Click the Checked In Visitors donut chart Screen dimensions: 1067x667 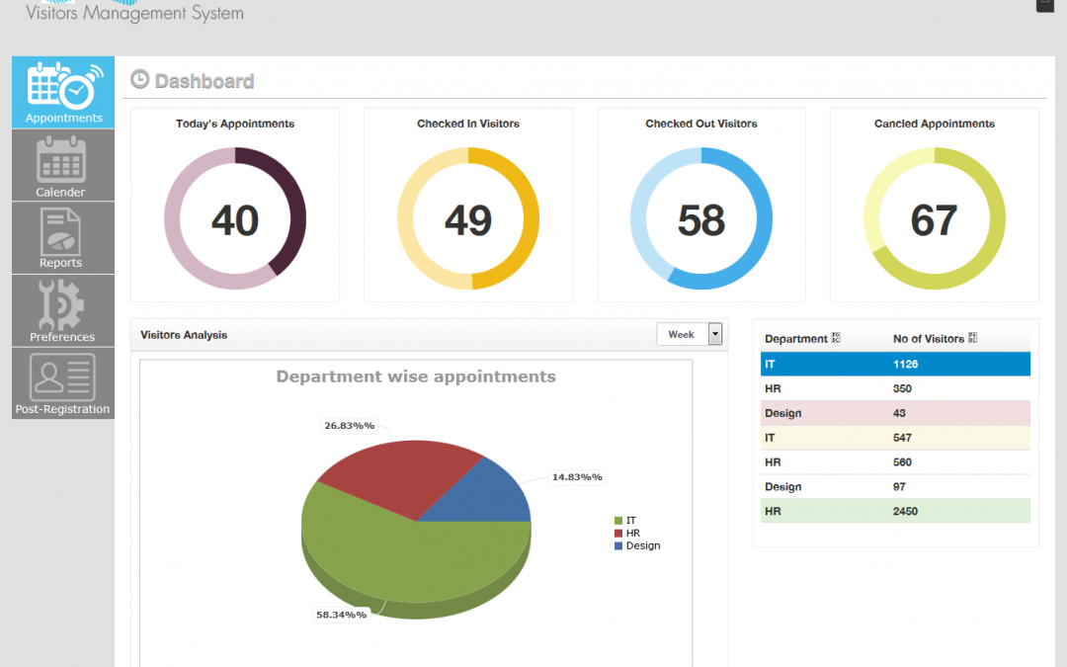coord(468,218)
